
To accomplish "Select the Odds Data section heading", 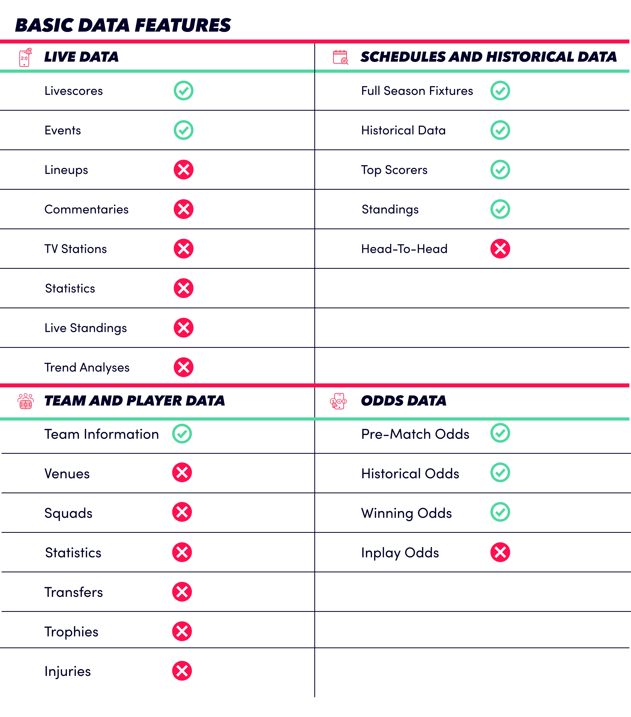I will click(x=404, y=401).
